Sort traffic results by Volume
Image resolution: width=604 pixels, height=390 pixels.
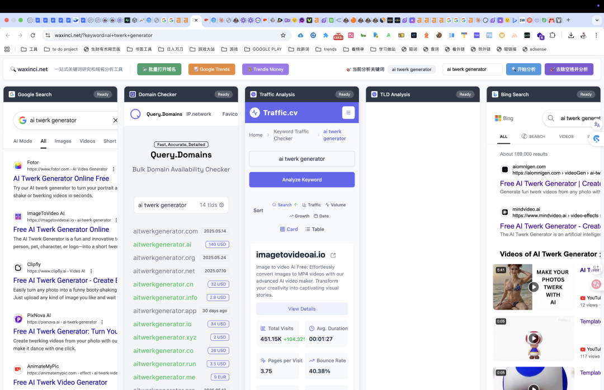[336, 205]
